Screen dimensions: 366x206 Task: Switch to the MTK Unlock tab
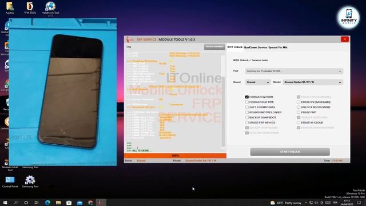pos(235,47)
